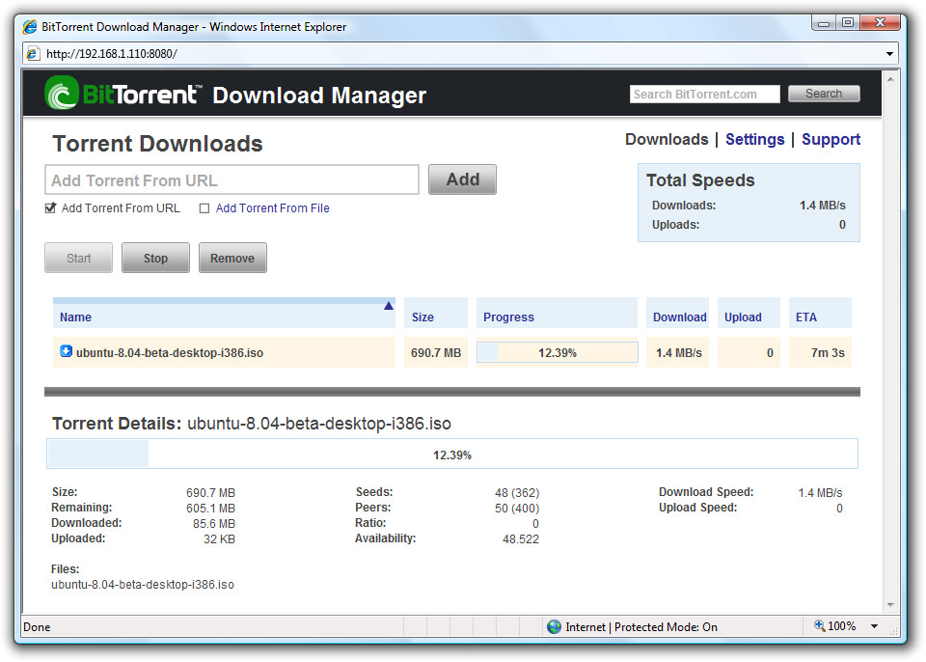The height and width of the screenshot is (662, 926).
Task: Click the Internet zone globe icon in status bar
Action: (x=554, y=626)
